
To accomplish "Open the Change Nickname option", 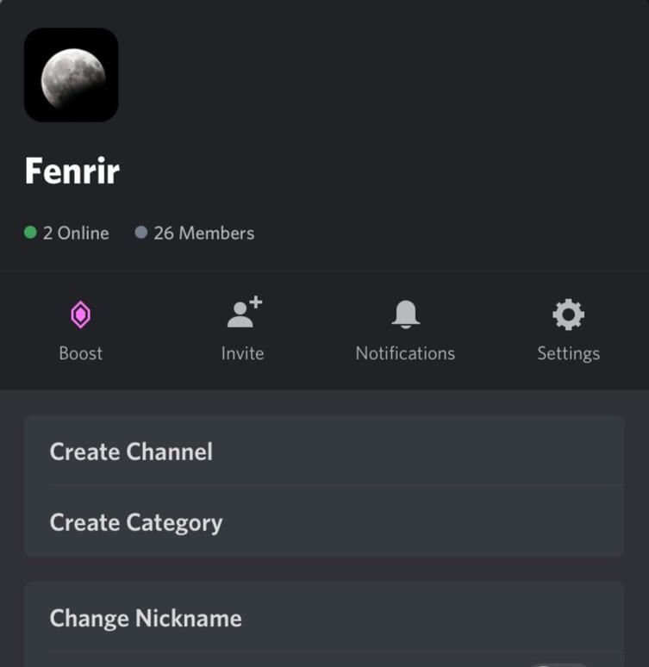I will point(146,618).
